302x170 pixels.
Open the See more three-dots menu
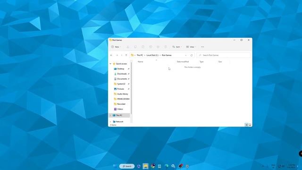click(x=202, y=47)
